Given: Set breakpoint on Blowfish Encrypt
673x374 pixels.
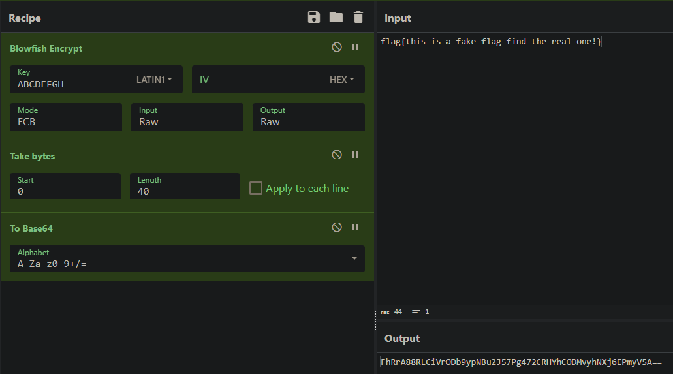Looking at the screenshot, I should coord(355,47).
